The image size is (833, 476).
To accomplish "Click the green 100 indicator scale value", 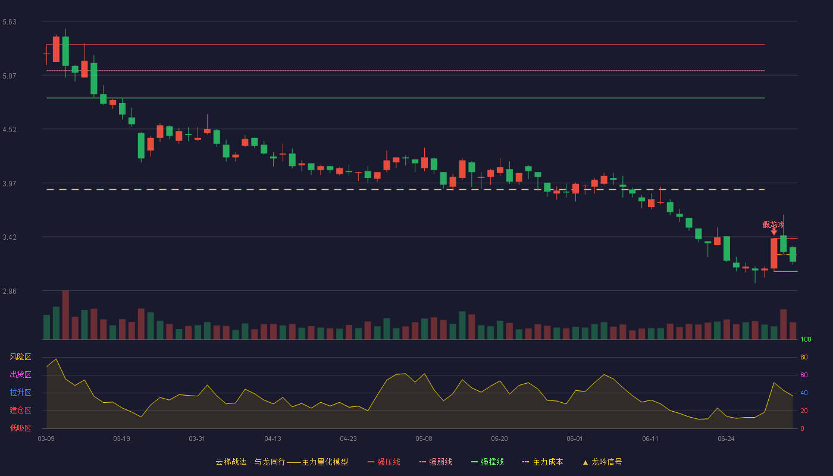I will click(806, 340).
